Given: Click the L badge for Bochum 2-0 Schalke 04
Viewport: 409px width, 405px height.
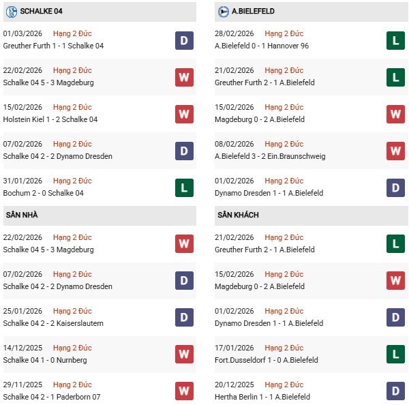Looking at the screenshot, I should [x=184, y=187].
